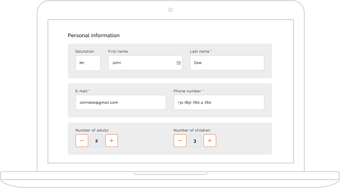Increase the number of children
The height and width of the screenshot is (190, 340).
pos(210,141)
